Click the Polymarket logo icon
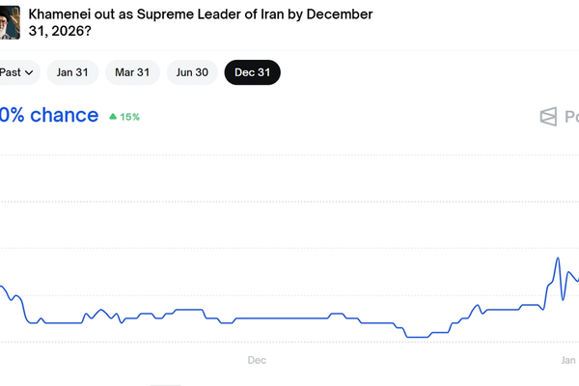579x386 pixels. 548,117
